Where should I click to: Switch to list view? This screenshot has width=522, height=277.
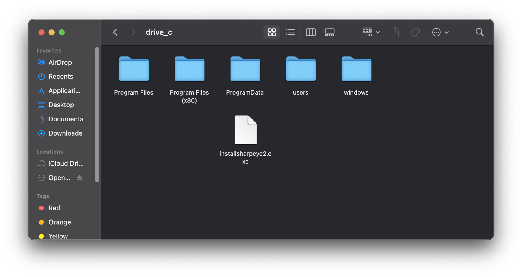click(290, 32)
